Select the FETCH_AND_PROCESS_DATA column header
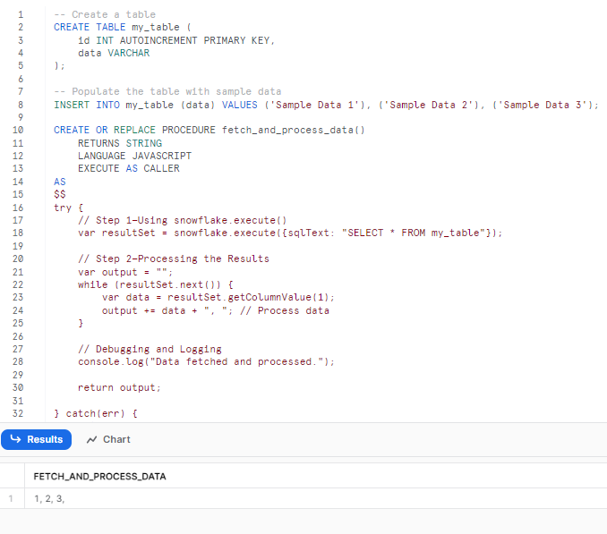 tap(99, 477)
